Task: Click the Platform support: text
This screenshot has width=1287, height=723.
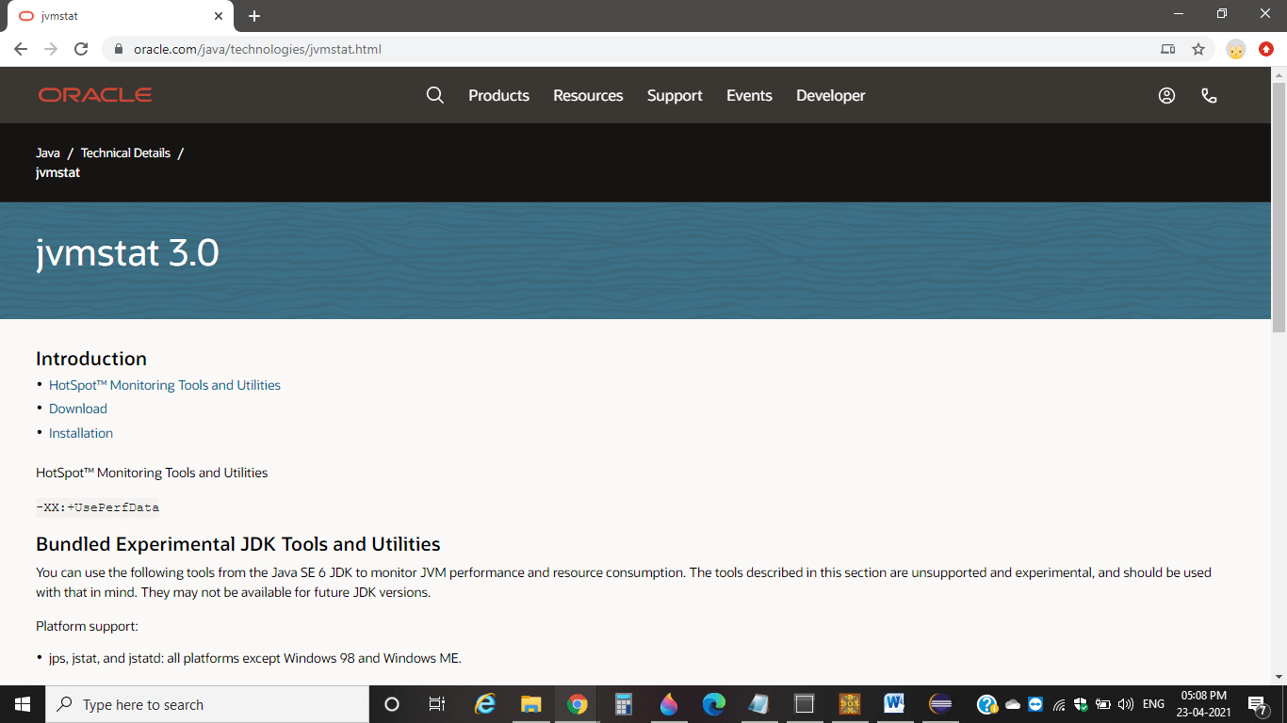Action: (88, 626)
